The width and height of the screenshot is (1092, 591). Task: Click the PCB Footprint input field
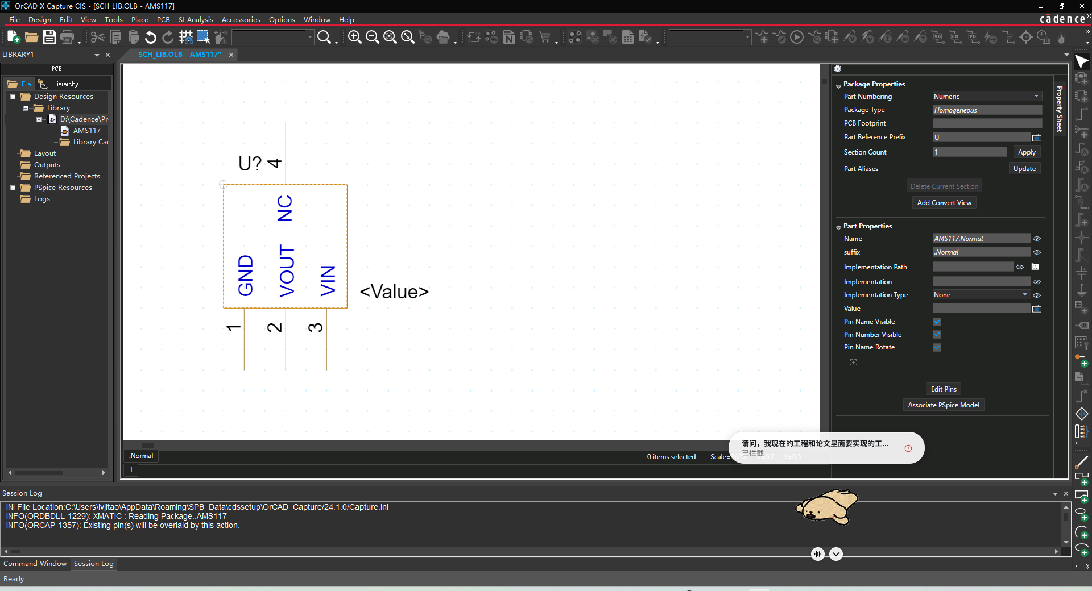[x=987, y=123]
